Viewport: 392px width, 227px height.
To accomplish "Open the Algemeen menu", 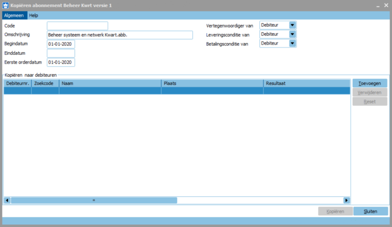I will point(14,15).
